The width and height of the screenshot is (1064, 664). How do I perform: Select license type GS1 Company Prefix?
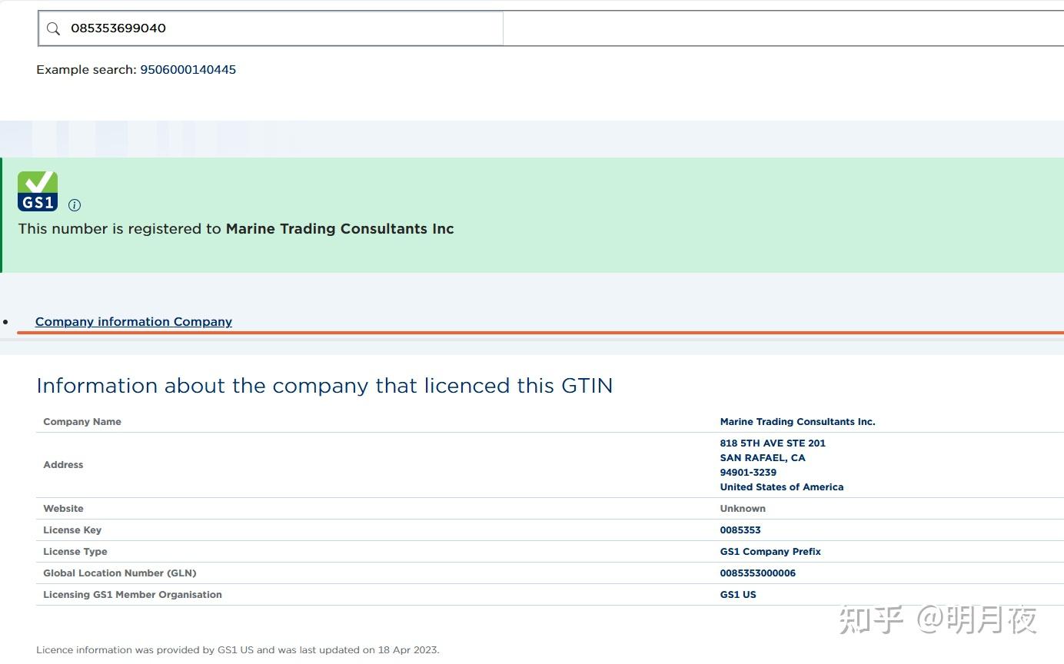click(x=770, y=551)
